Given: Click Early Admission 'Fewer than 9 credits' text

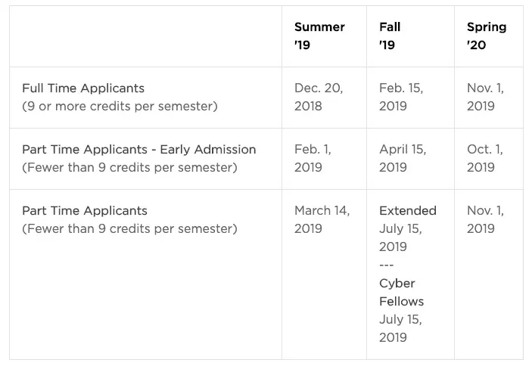Looking at the screenshot, I should [x=129, y=167].
